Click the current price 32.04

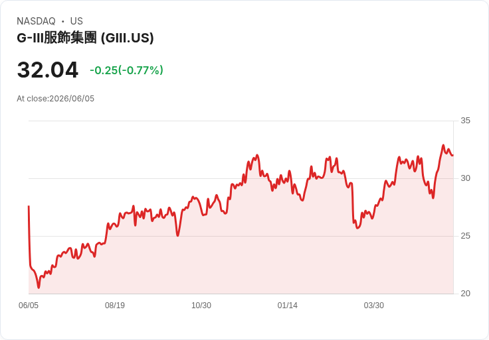(x=47, y=70)
